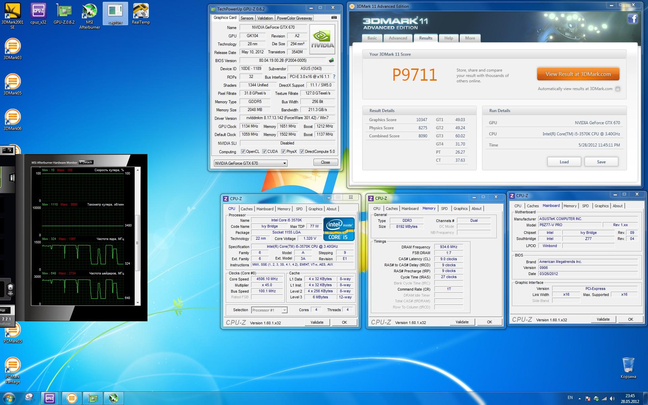Click the Afterburner User Define skull icon
This screenshot has height=405, width=648.
click(10, 289)
